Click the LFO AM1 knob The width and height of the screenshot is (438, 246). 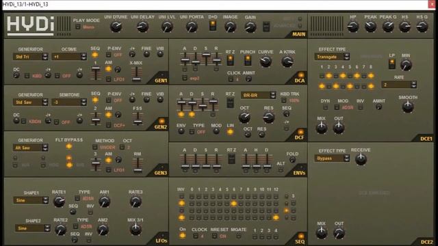(x=104, y=202)
